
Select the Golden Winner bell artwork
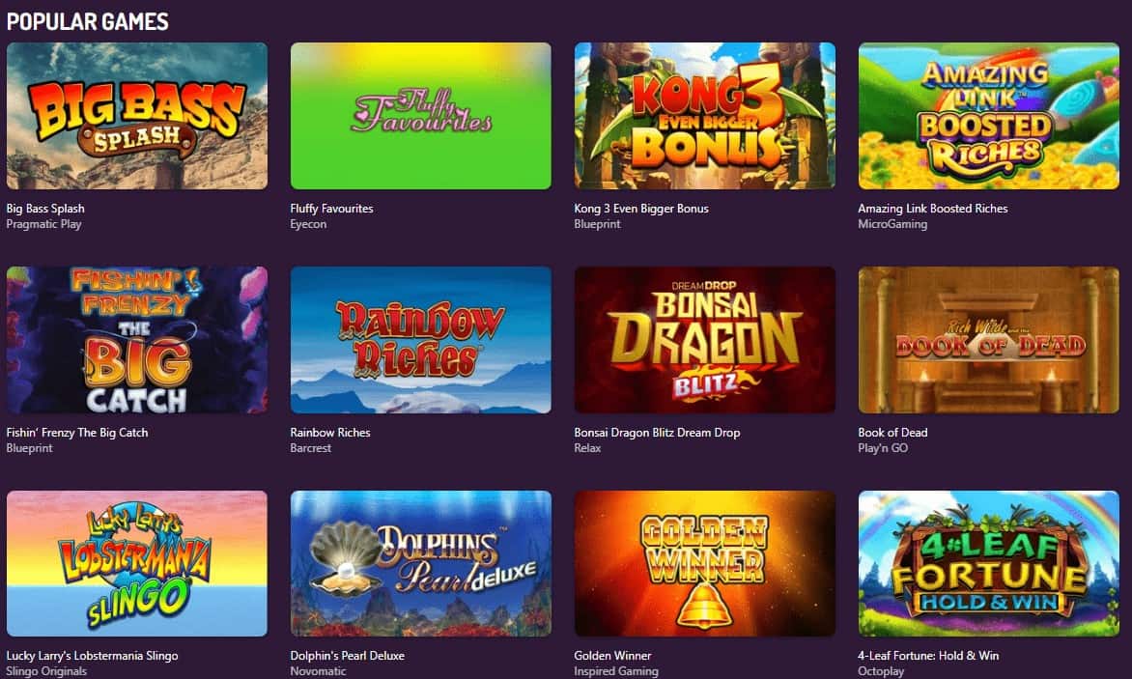pos(705,563)
